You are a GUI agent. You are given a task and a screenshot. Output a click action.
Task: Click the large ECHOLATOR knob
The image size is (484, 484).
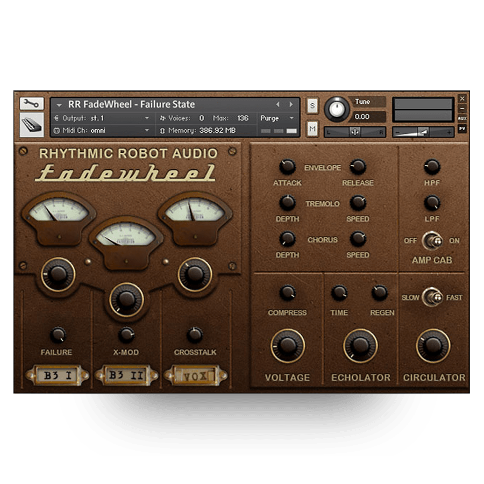pyautogui.click(x=360, y=346)
